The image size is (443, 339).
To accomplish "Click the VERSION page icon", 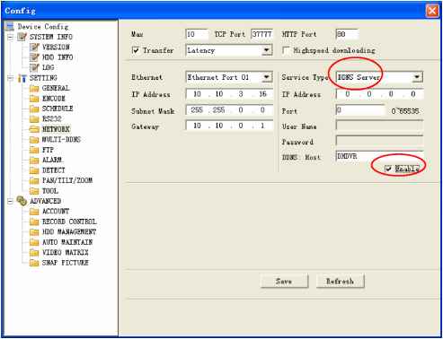I will 34,47.
